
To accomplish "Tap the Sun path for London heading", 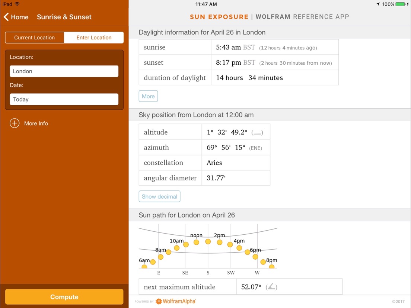I will [x=187, y=215].
